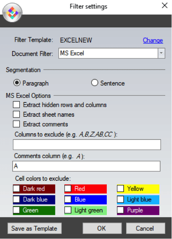
Task: Enable Extract sheet names
Action: 16,115
